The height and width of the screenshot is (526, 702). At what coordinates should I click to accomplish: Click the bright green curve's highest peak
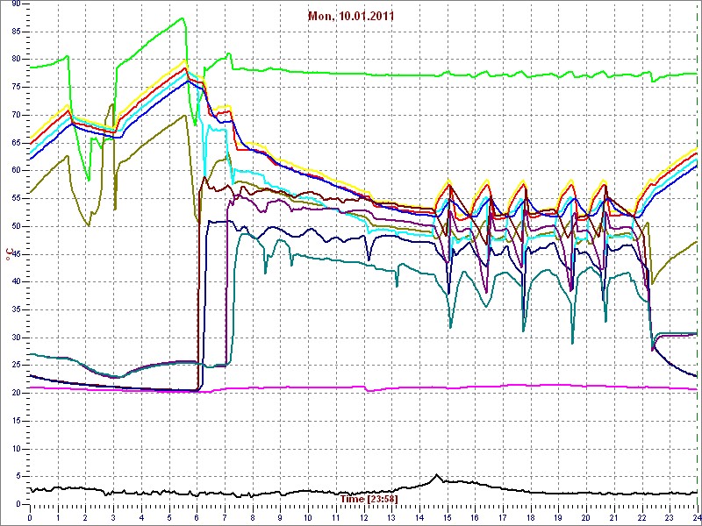[183, 18]
